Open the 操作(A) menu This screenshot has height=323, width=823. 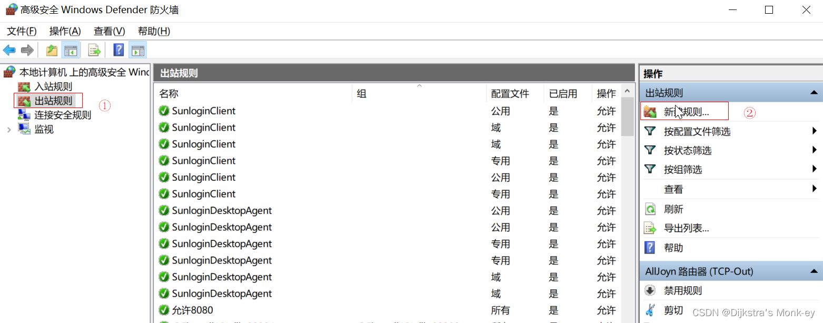[64, 31]
